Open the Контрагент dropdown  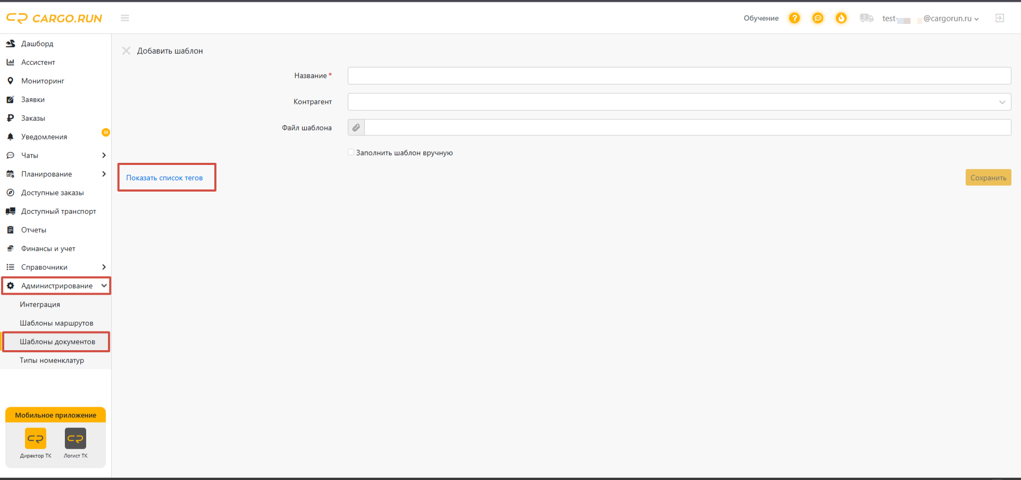[x=679, y=102]
